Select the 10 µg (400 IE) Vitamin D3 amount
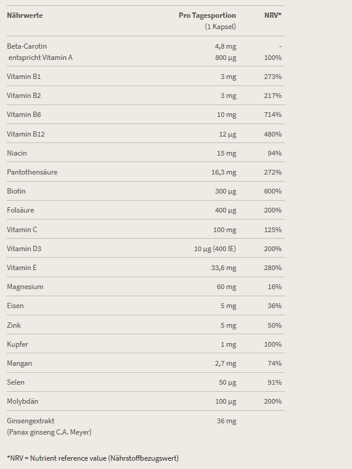 coord(215,249)
